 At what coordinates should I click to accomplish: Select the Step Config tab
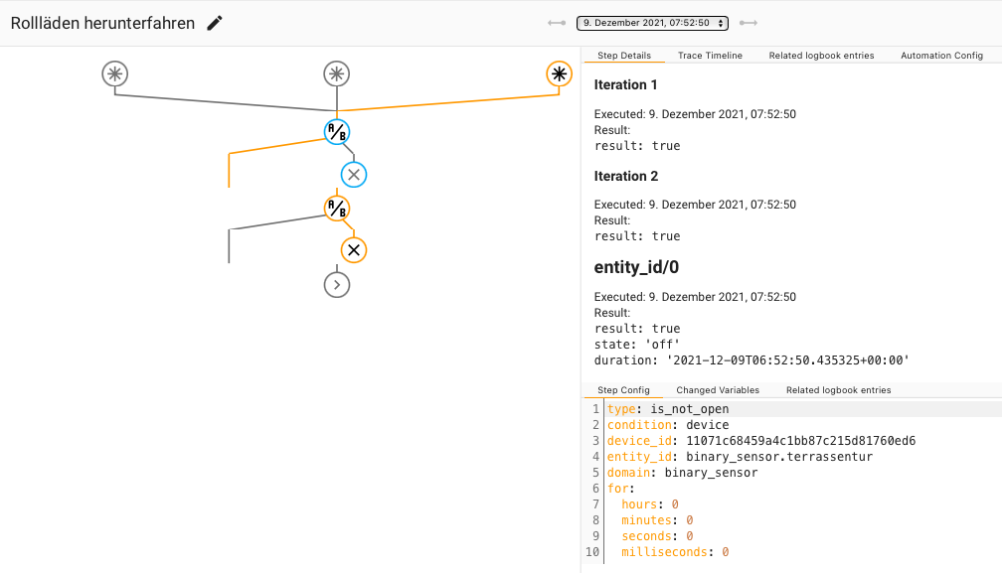point(623,390)
